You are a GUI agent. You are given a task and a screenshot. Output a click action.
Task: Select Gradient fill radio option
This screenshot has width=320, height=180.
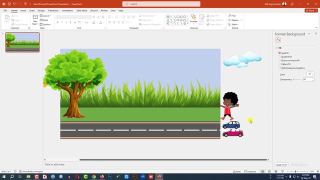279,56
